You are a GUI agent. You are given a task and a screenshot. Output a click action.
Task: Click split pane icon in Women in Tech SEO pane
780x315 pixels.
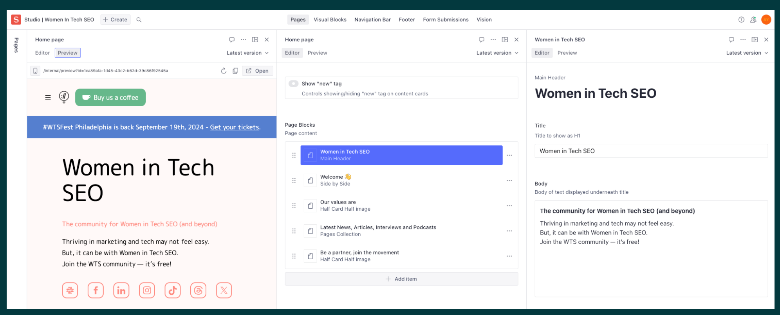[x=755, y=39]
